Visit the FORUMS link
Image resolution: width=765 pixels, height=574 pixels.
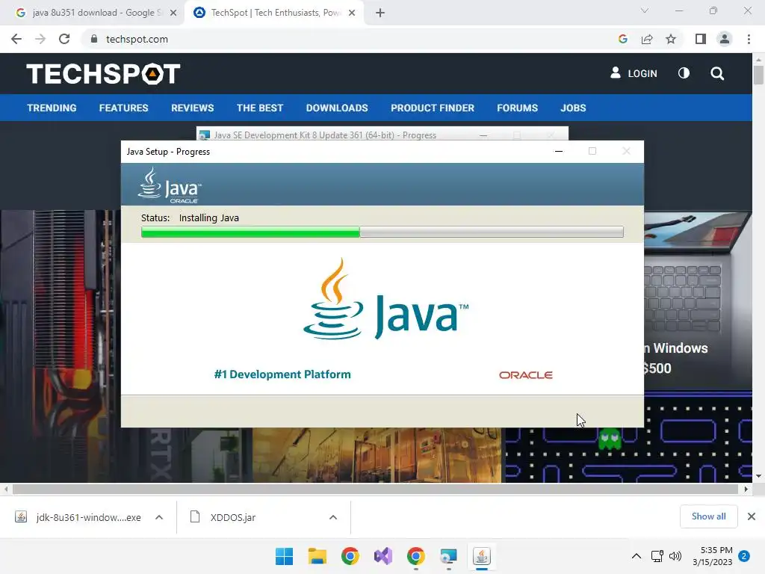click(517, 108)
